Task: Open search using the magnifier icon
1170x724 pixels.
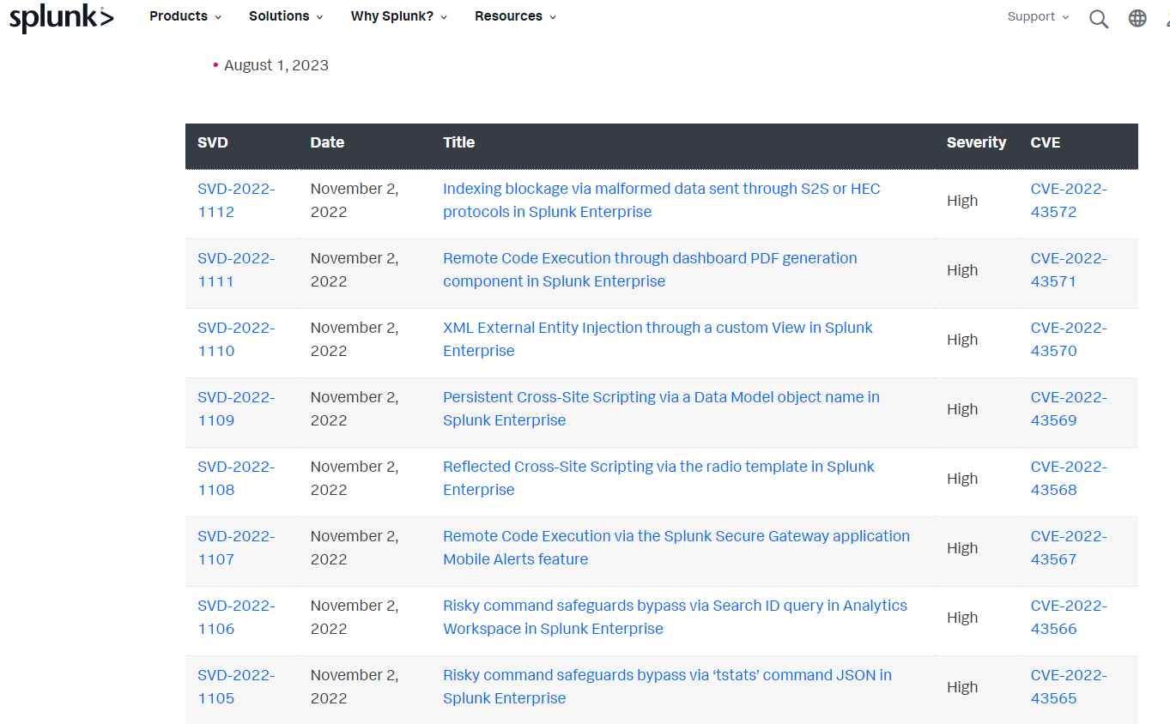Action: 1099,18
